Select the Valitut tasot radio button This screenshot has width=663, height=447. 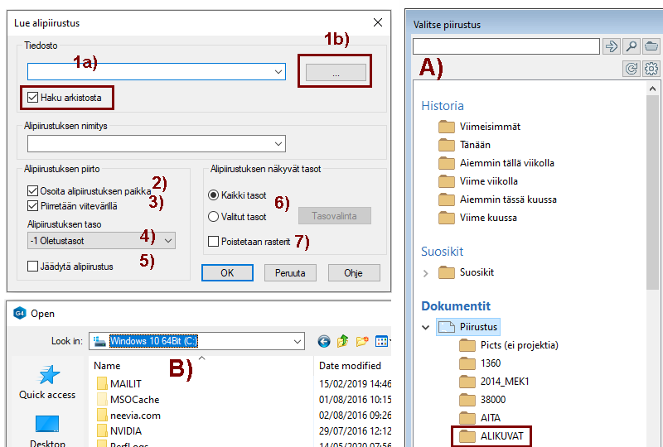tap(214, 217)
